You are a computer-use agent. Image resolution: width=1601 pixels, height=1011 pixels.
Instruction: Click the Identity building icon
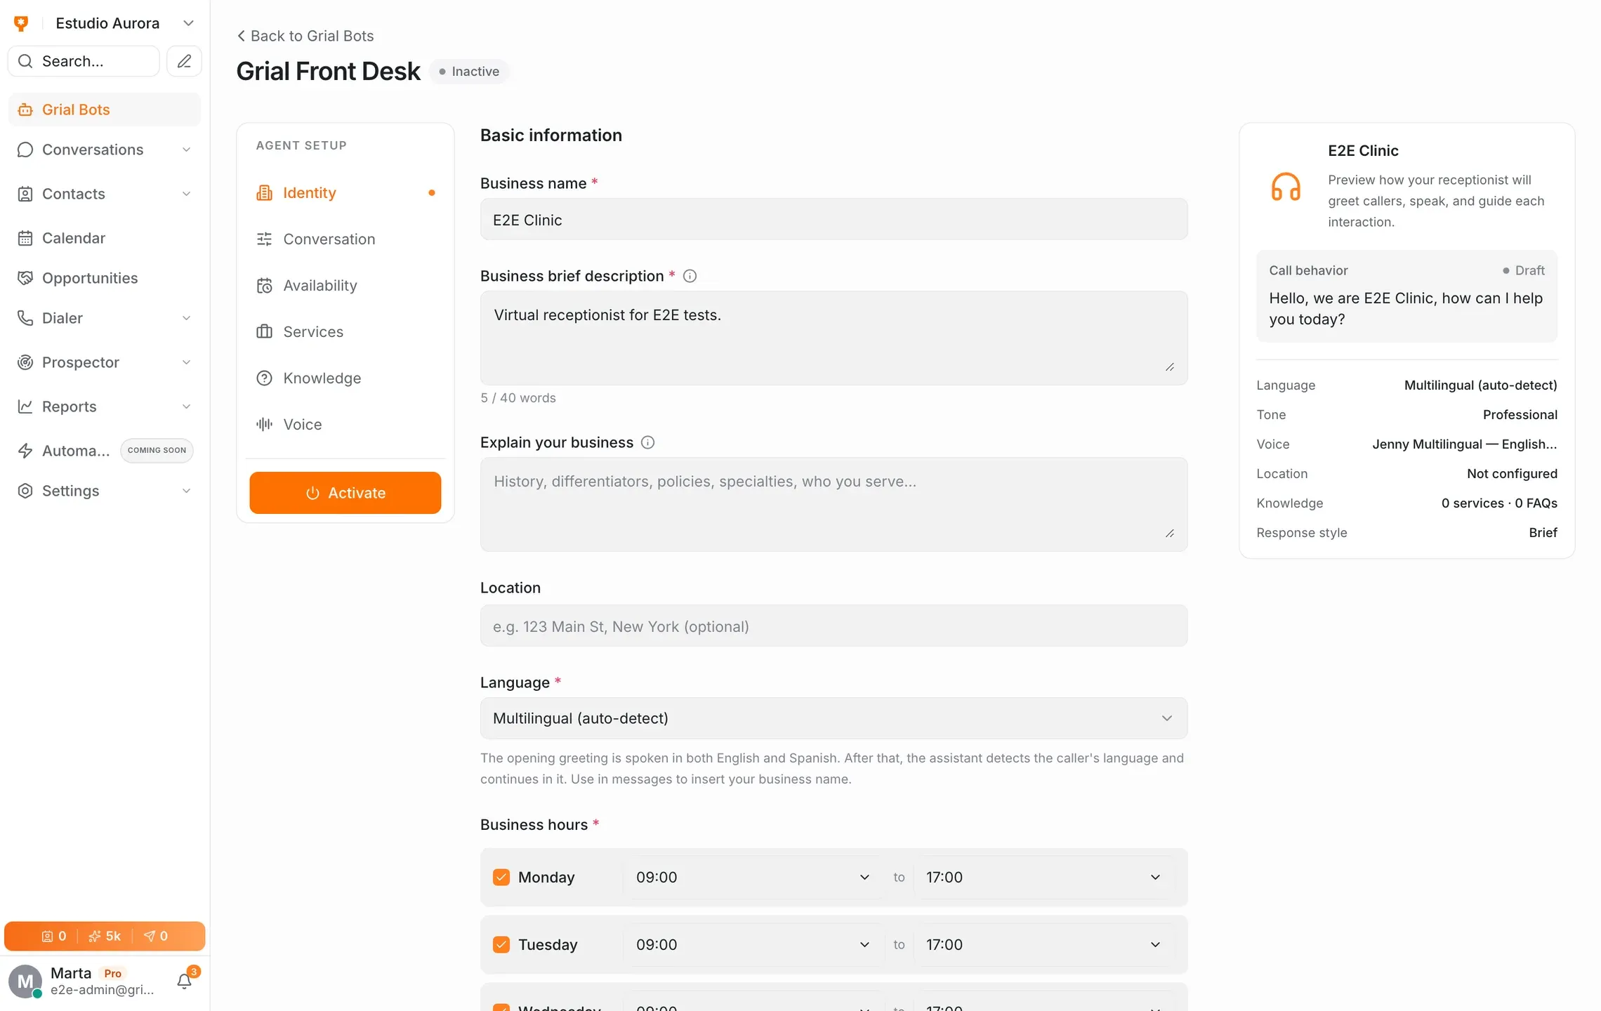(264, 192)
